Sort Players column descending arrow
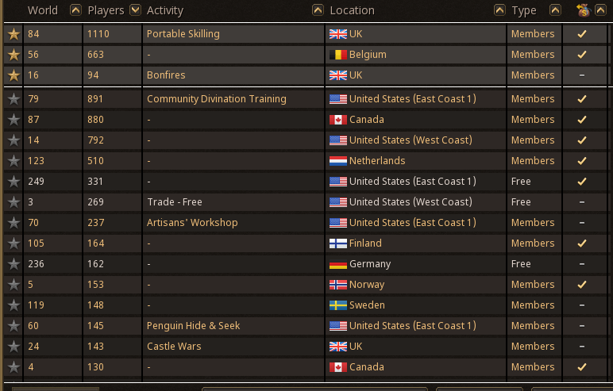Viewport: 613px width, 391px height. [135, 10]
